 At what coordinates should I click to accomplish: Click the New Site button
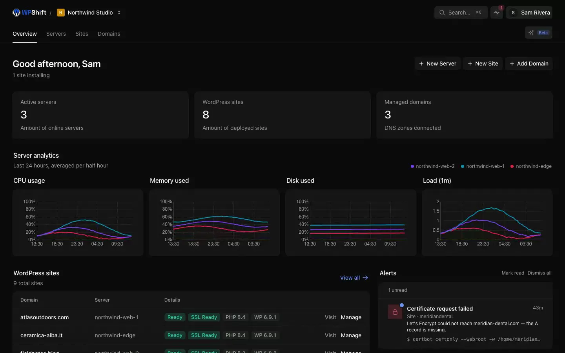click(x=483, y=64)
